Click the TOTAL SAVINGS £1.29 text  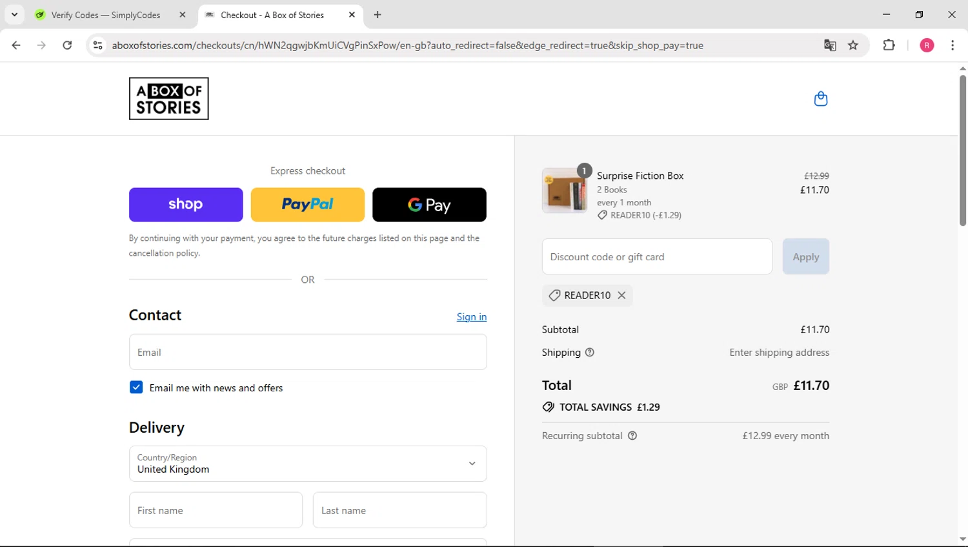pyautogui.click(x=609, y=407)
